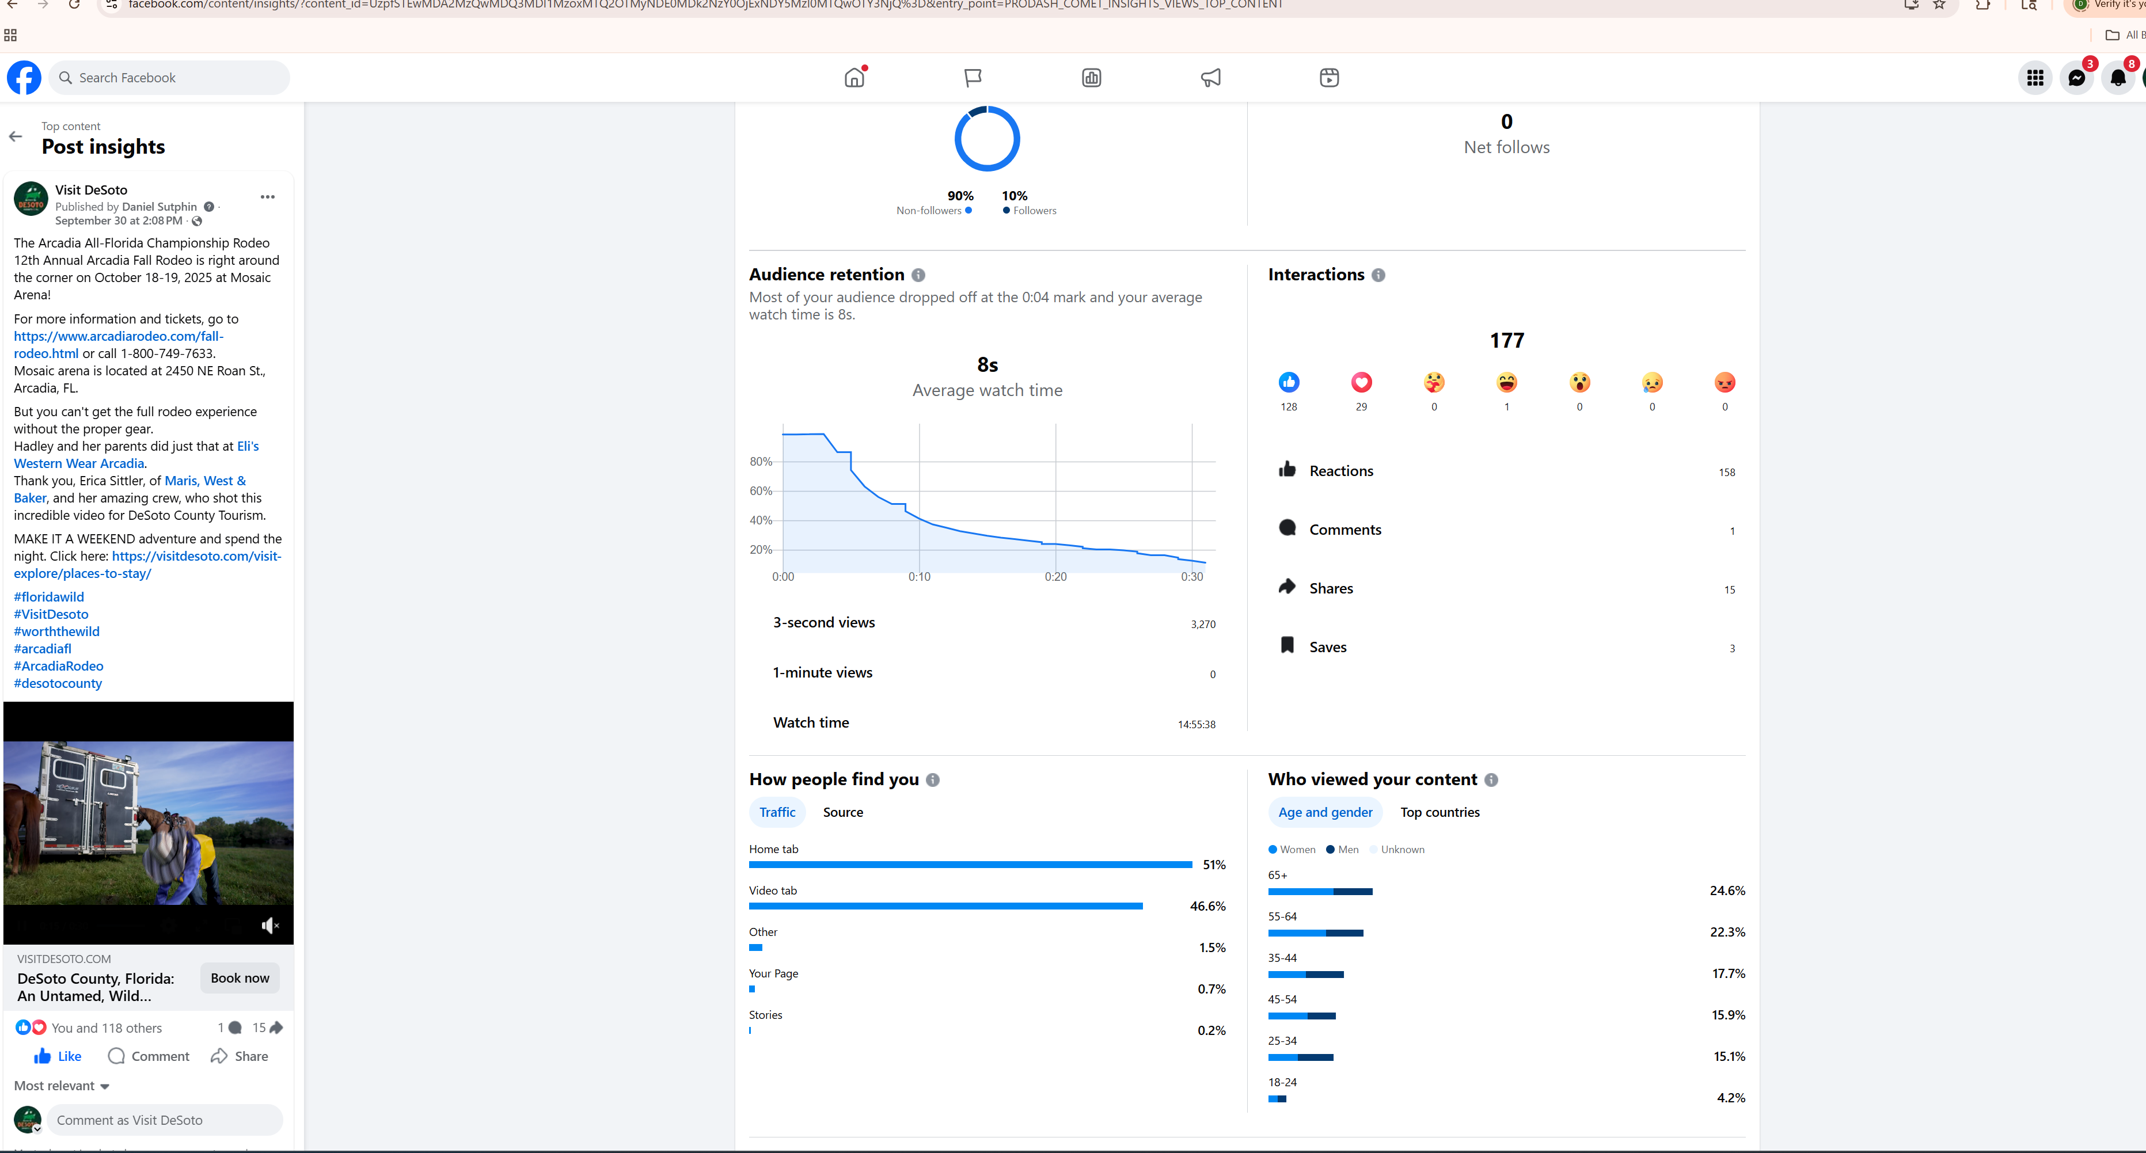This screenshot has width=2146, height=1153.
Task: Toggle Like on the post
Action: (58, 1056)
